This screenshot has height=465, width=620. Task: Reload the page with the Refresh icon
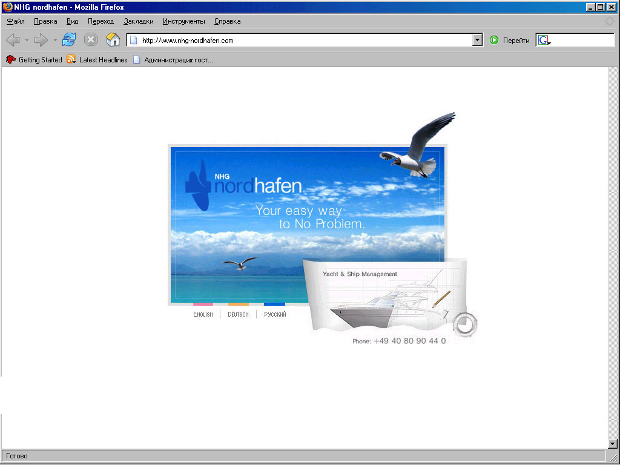(x=69, y=39)
